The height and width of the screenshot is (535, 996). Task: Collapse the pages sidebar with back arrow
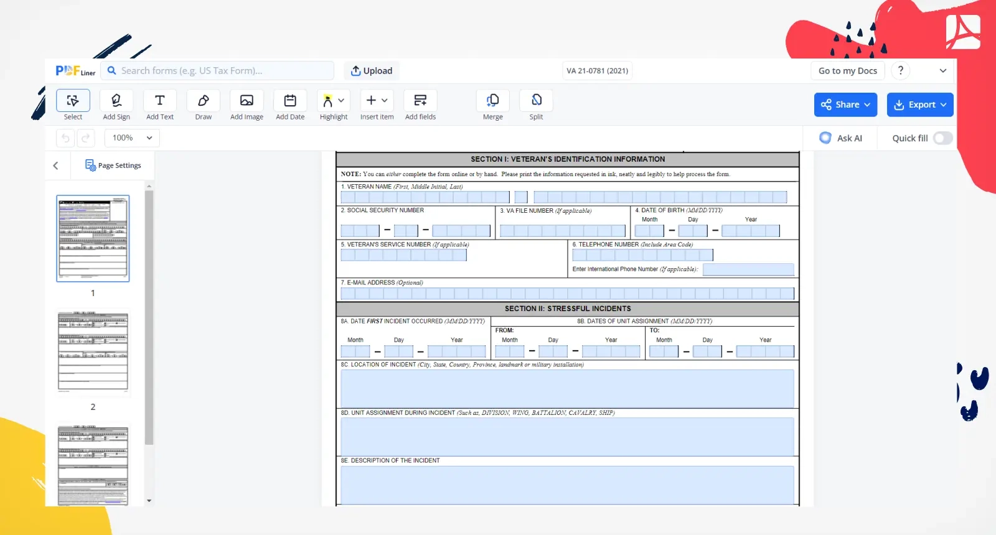pos(56,165)
